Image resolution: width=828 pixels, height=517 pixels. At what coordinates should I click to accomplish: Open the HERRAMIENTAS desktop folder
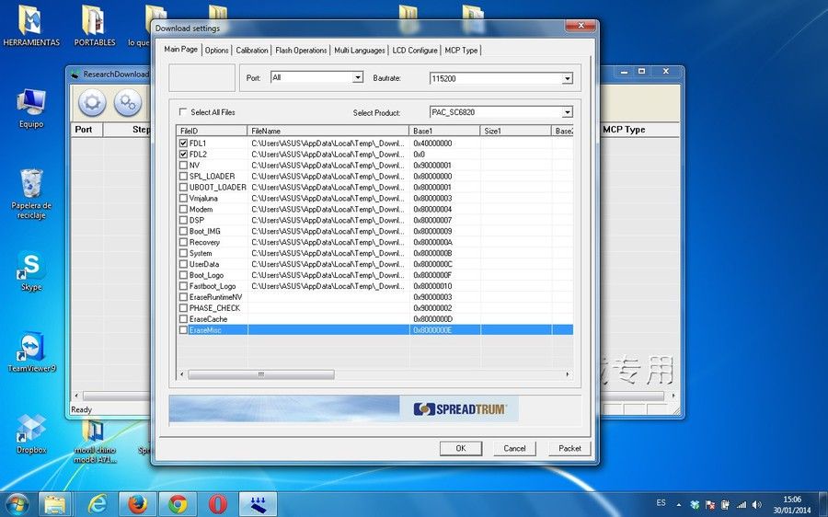(31, 27)
